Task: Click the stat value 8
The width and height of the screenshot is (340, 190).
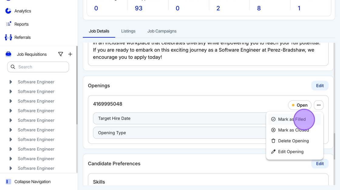Action: point(259,8)
